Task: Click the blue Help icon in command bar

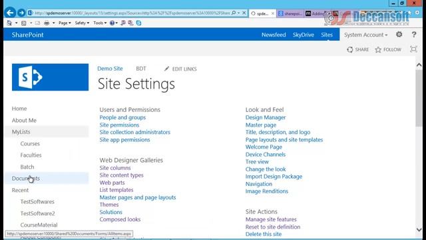Action: point(112,23)
